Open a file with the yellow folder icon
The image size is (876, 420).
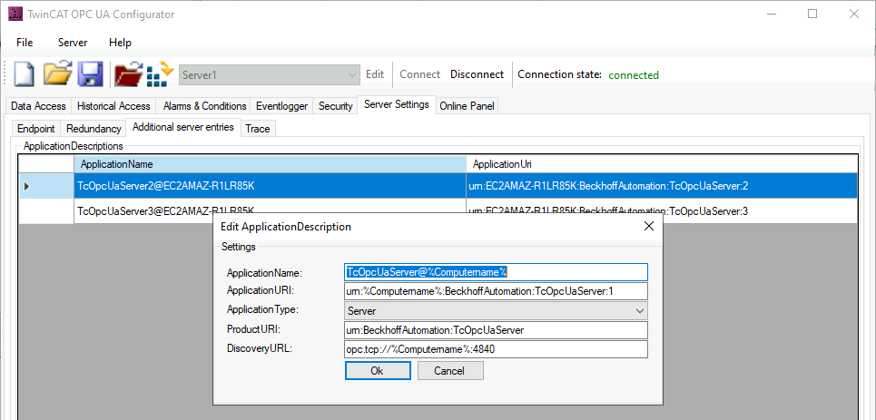[58, 73]
